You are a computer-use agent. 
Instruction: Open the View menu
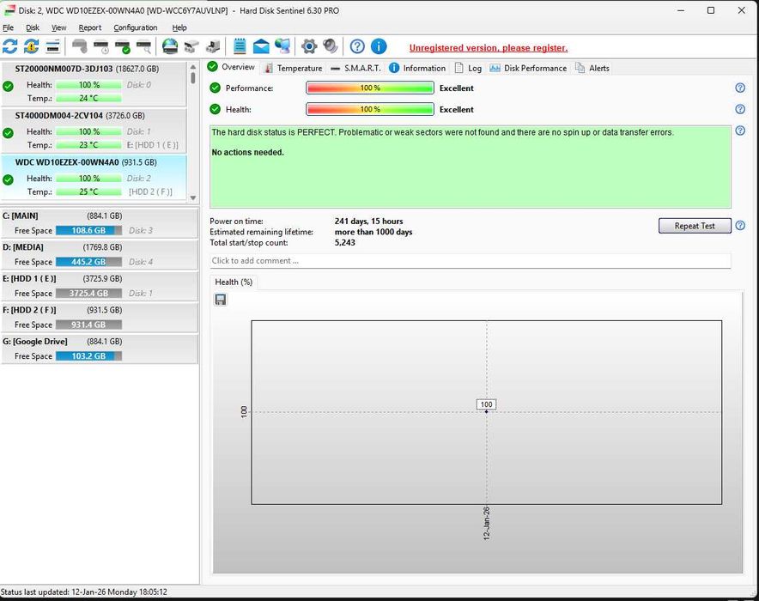pos(58,27)
